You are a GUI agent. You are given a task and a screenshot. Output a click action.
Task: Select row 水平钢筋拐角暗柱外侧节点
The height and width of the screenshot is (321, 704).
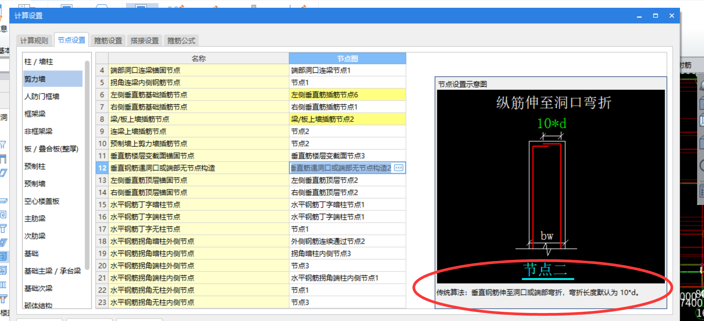point(198,241)
